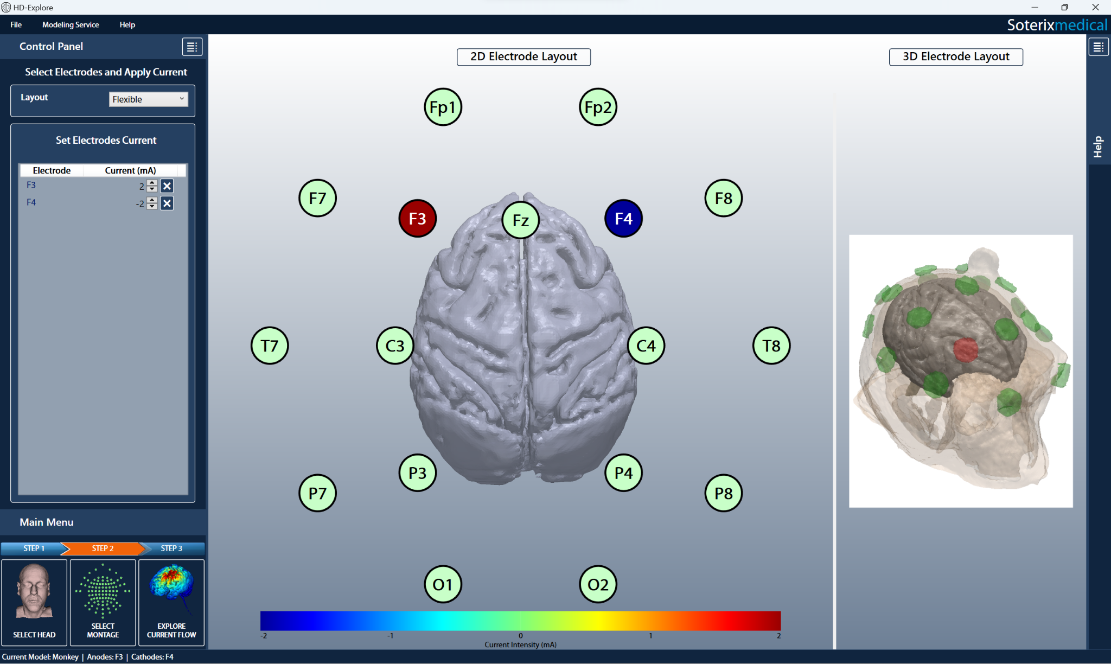1111x664 pixels.
Task: Restore down the HD-Explore window
Action: (x=1064, y=7)
